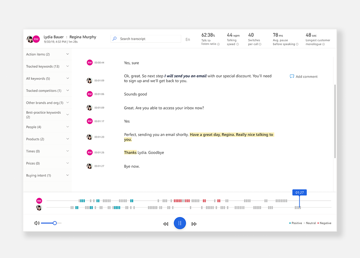Viewport: 360px width, 258px height.
Task: Select the RM avatar on the timeline track
Action: click(x=39, y=201)
